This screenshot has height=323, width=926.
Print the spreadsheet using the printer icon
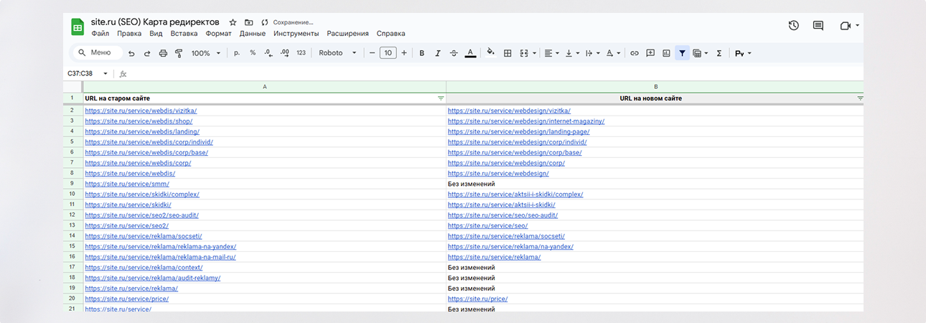[163, 53]
